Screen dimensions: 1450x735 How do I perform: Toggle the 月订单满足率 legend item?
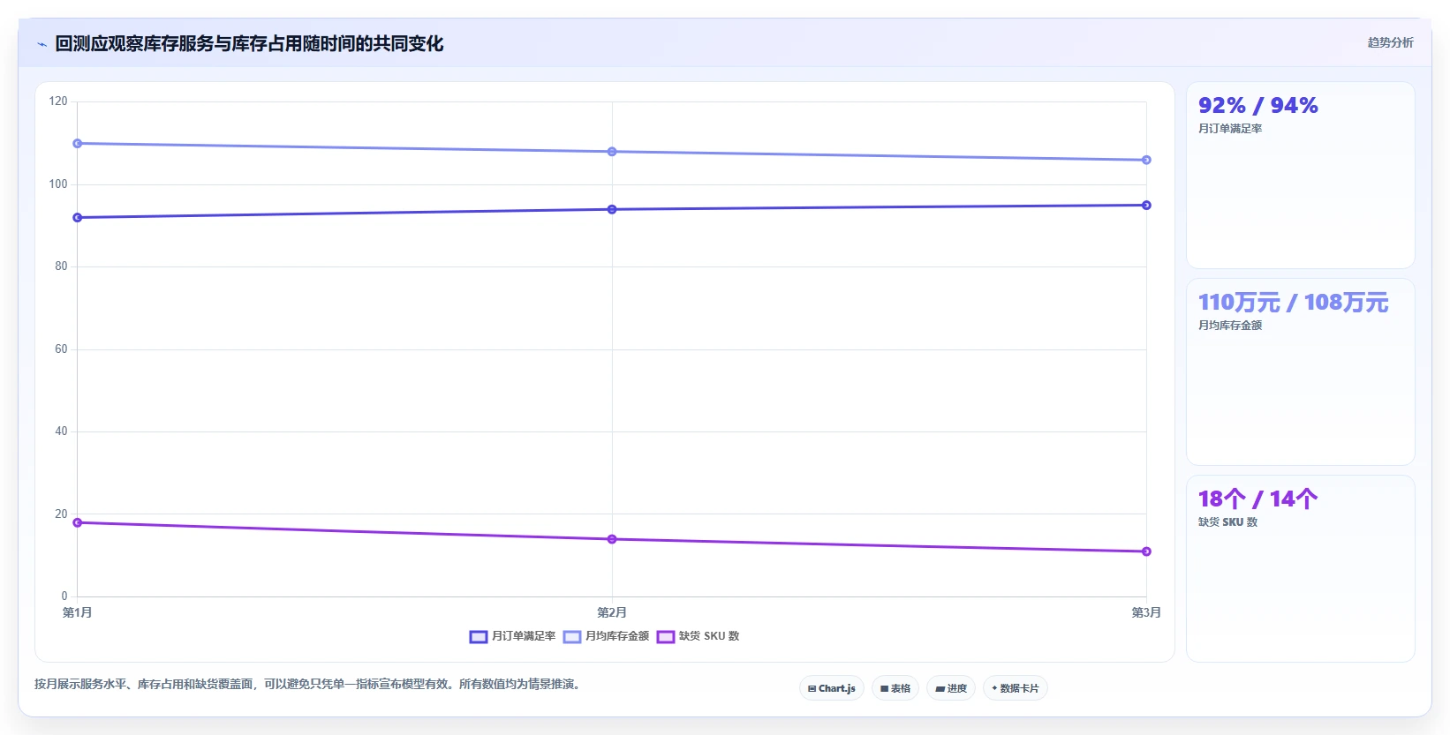click(x=513, y=636)
